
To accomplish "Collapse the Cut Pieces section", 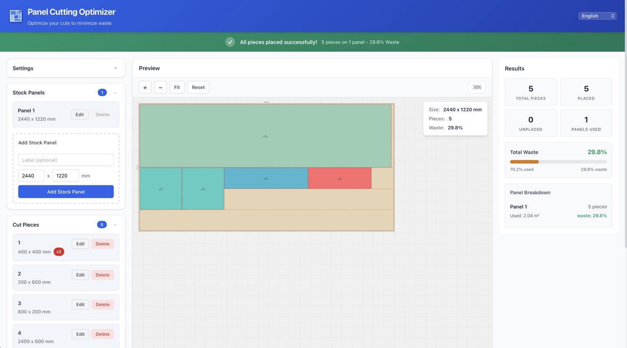I will click(115, 225).
